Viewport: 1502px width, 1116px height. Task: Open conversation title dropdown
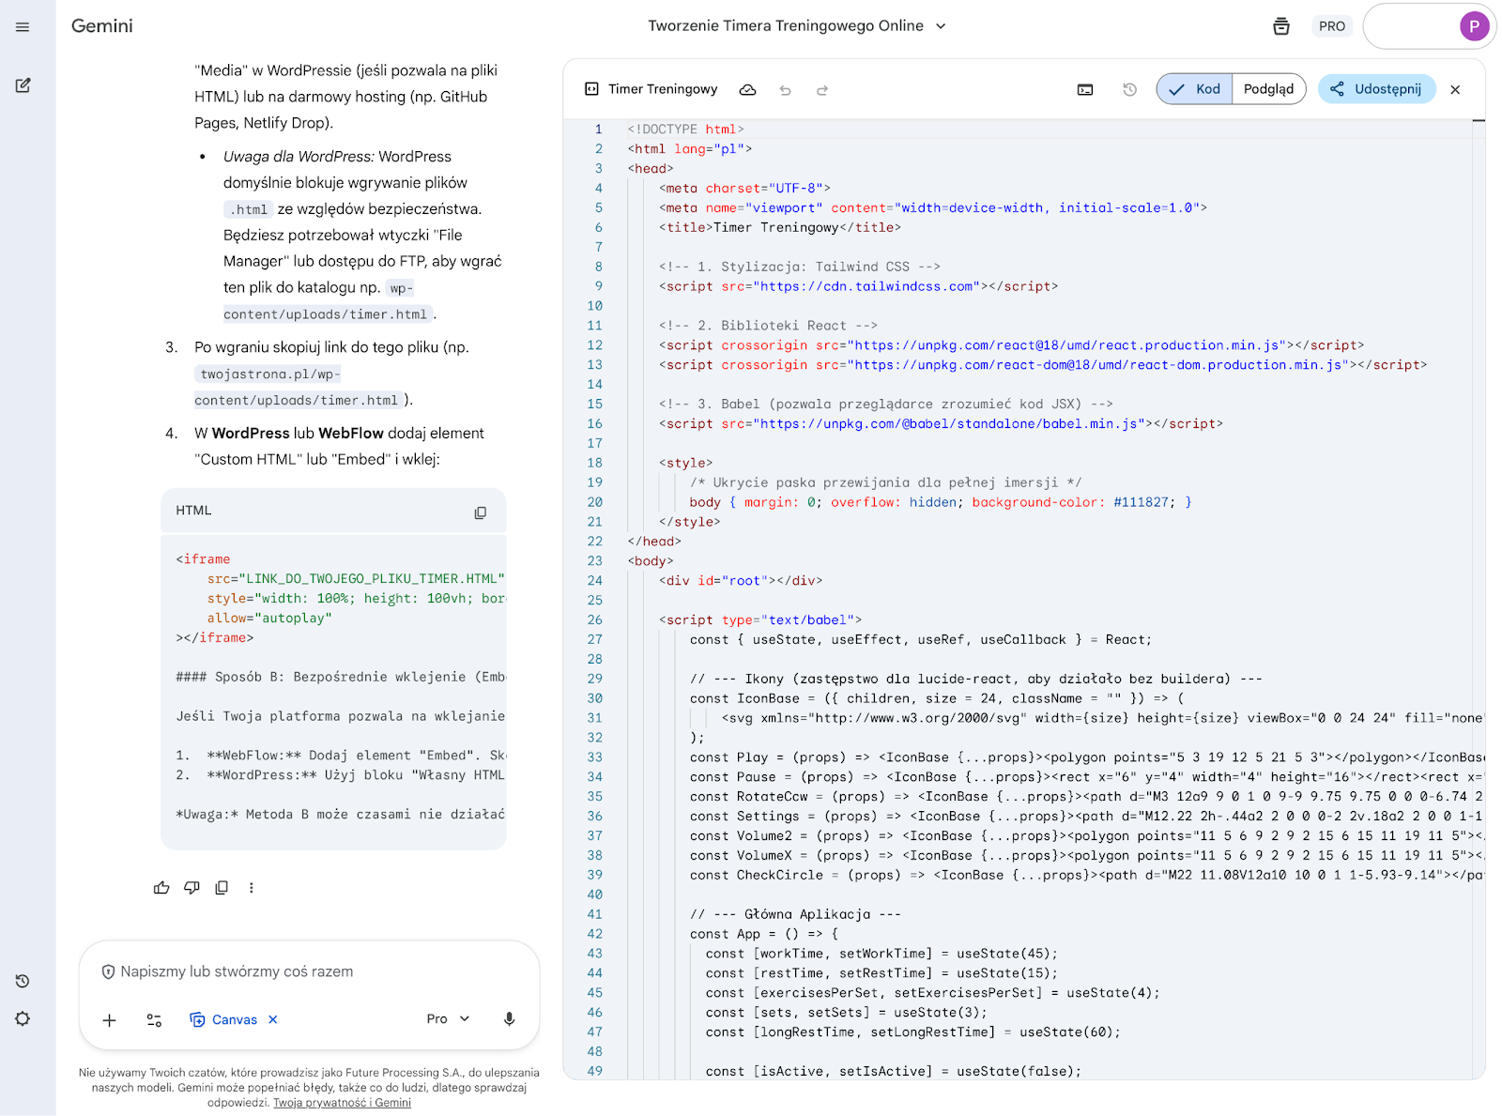[941, 26]
